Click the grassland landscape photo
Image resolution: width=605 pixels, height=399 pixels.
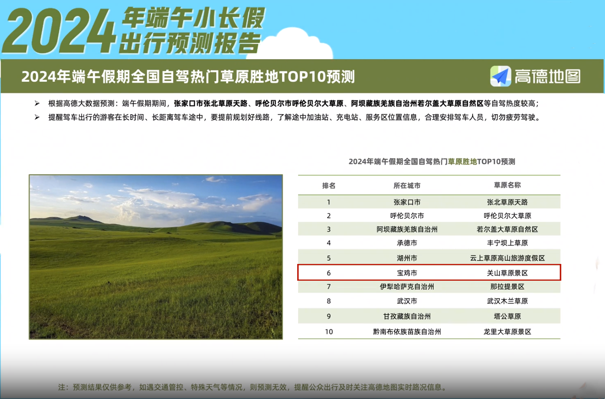(x=156, y=257)
